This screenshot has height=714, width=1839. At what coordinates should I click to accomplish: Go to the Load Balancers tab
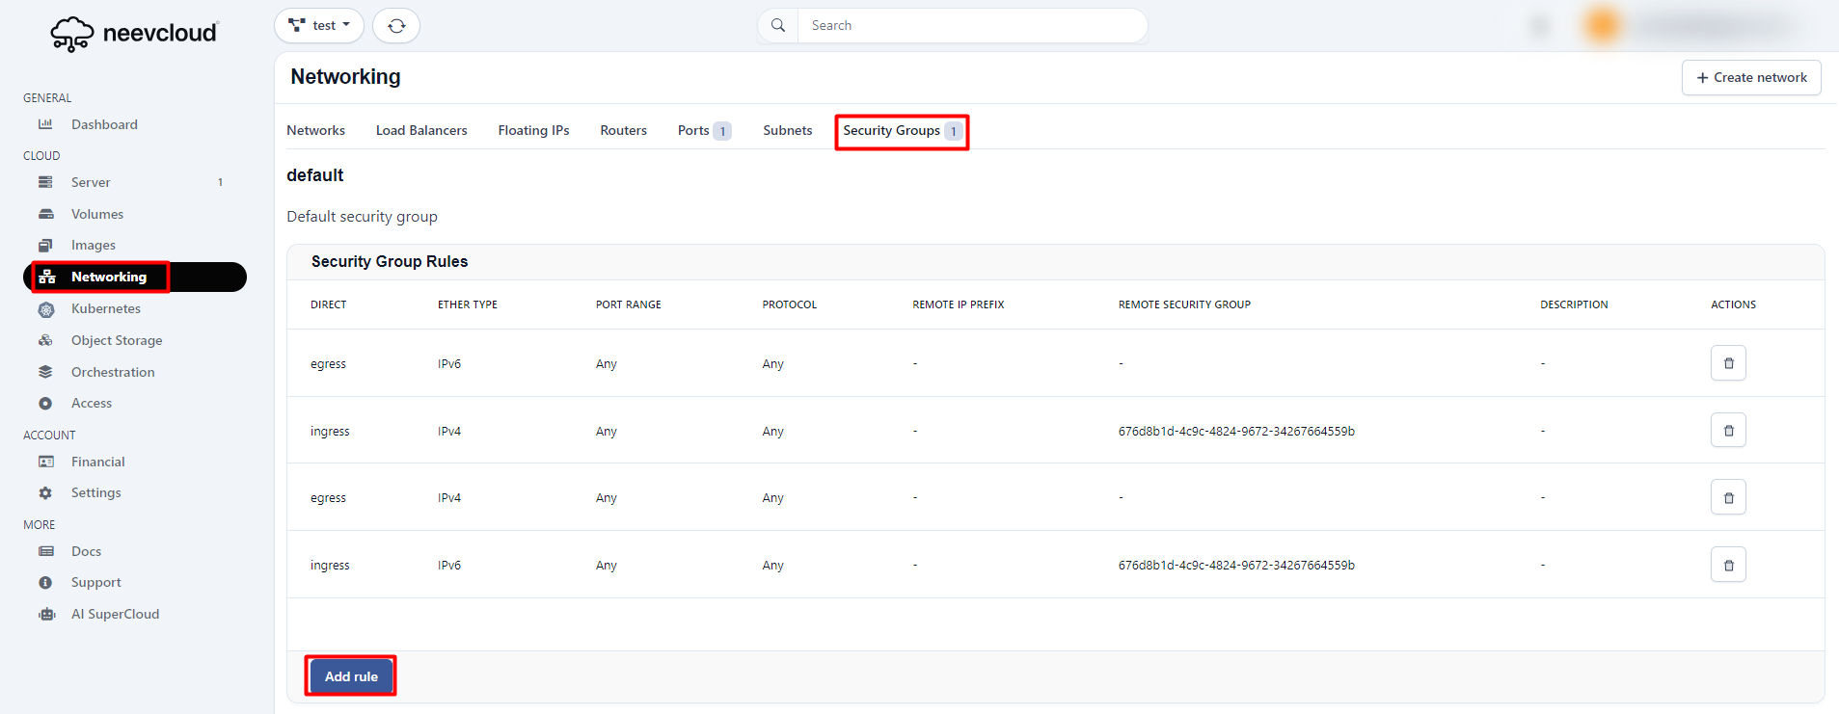coord(421,130)
